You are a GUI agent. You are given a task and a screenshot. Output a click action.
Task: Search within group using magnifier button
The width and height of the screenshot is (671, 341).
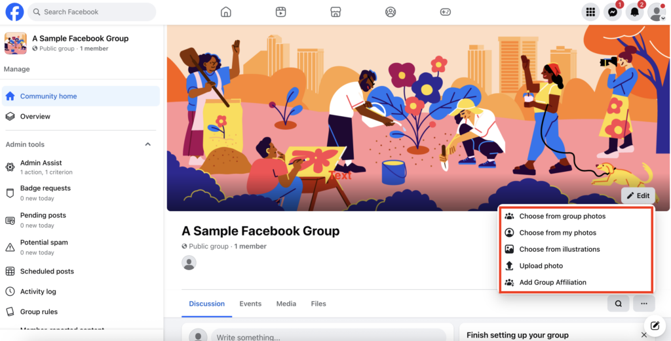pos(618,304)
